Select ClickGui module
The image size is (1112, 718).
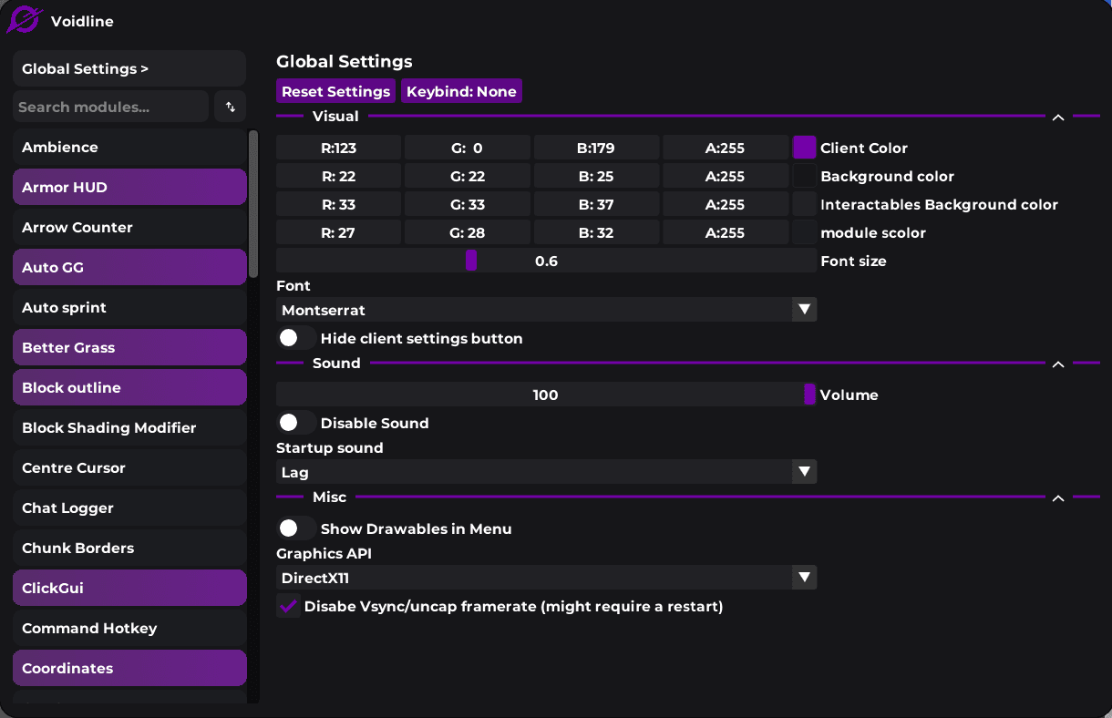pyautogui.click(x=129, y=588)
